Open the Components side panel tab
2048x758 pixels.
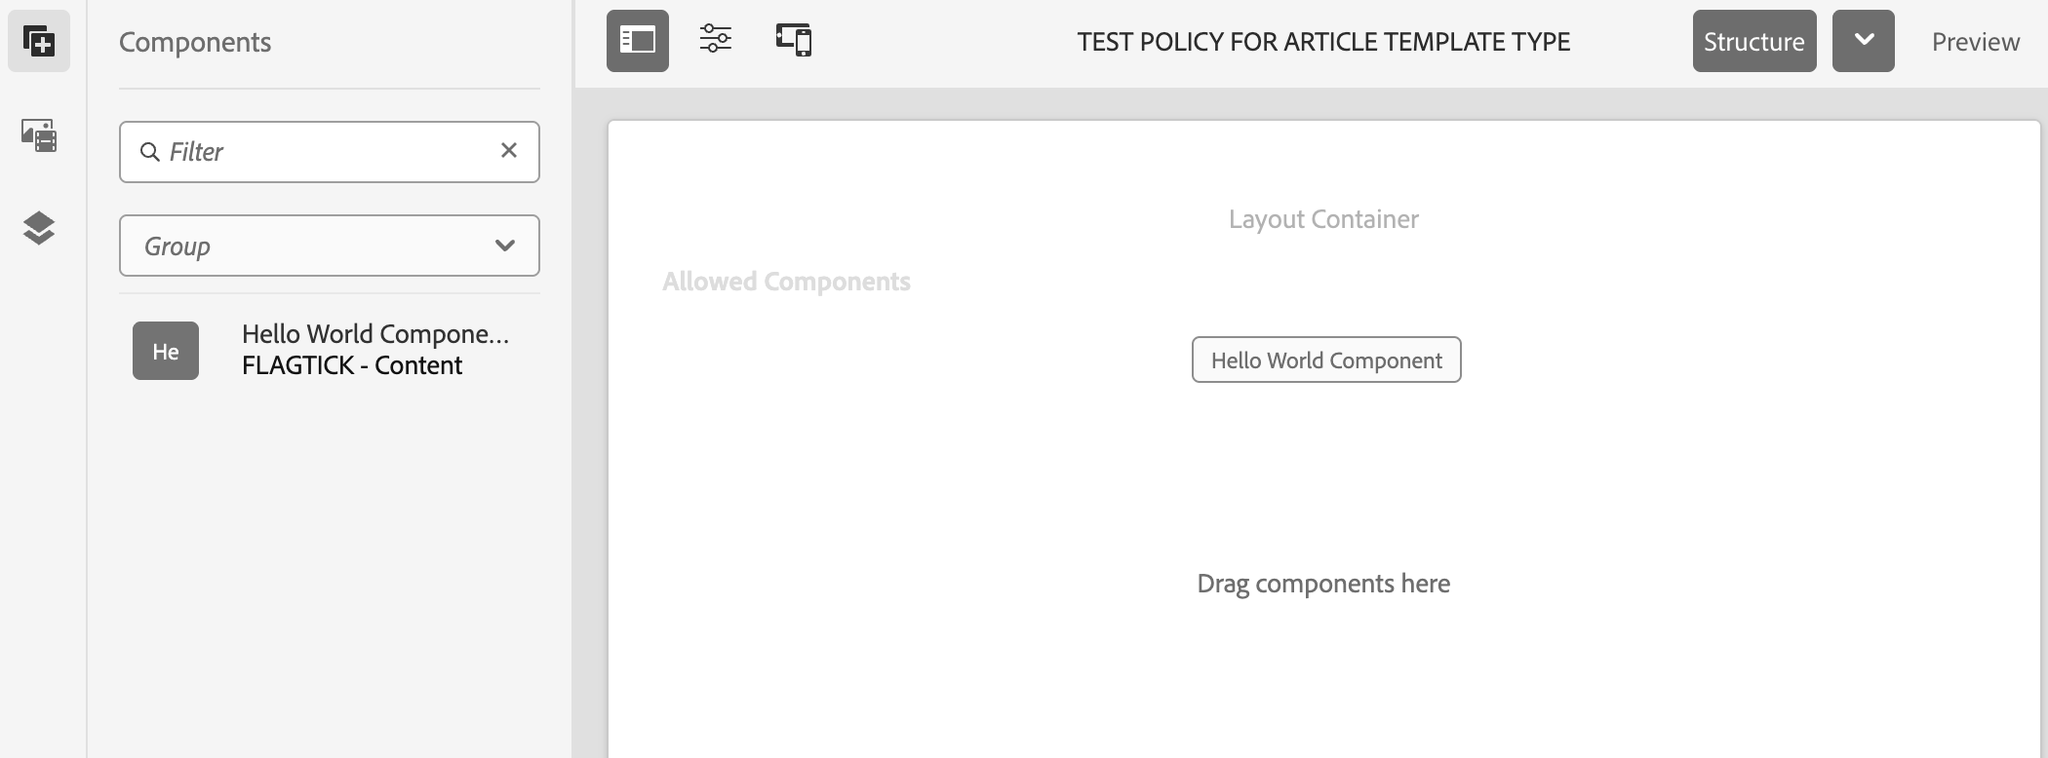coord(39,41)
